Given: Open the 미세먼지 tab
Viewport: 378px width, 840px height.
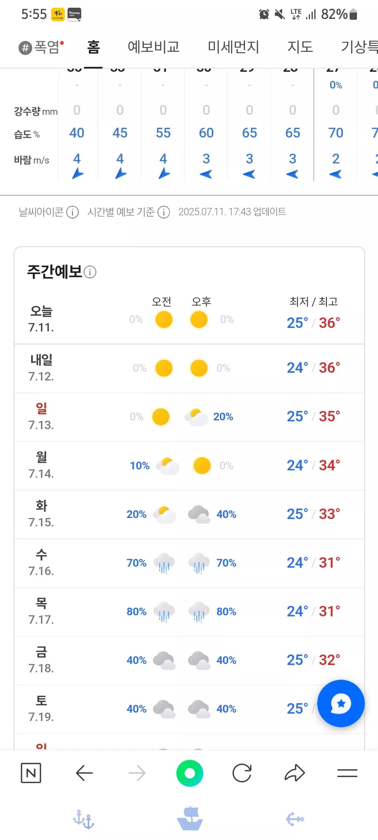Looking at the screenshot, I should point(233,47).
